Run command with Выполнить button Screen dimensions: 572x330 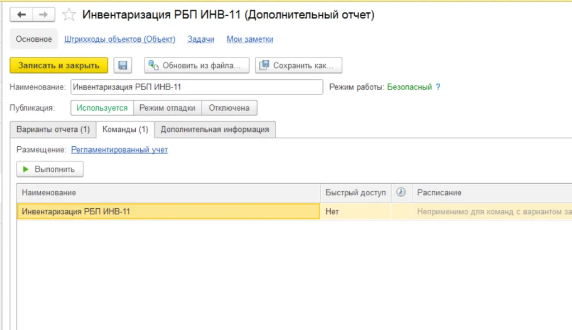[x=50, y=169]
